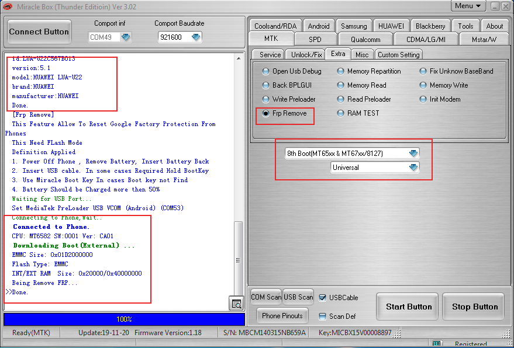Select the MTK tab
Viewport: 514px width, 348px height.
271,39
